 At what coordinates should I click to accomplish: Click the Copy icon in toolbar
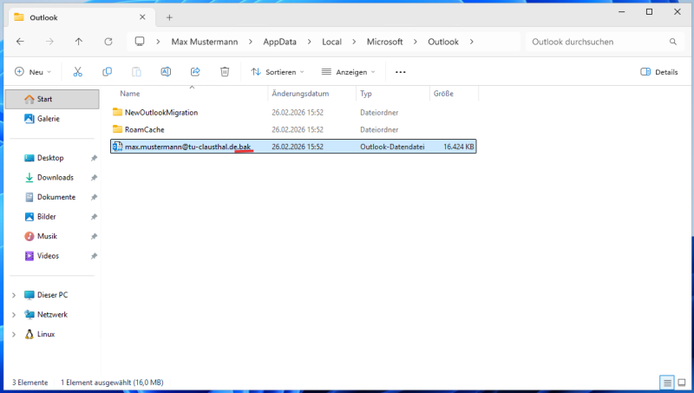click(108, 72)
